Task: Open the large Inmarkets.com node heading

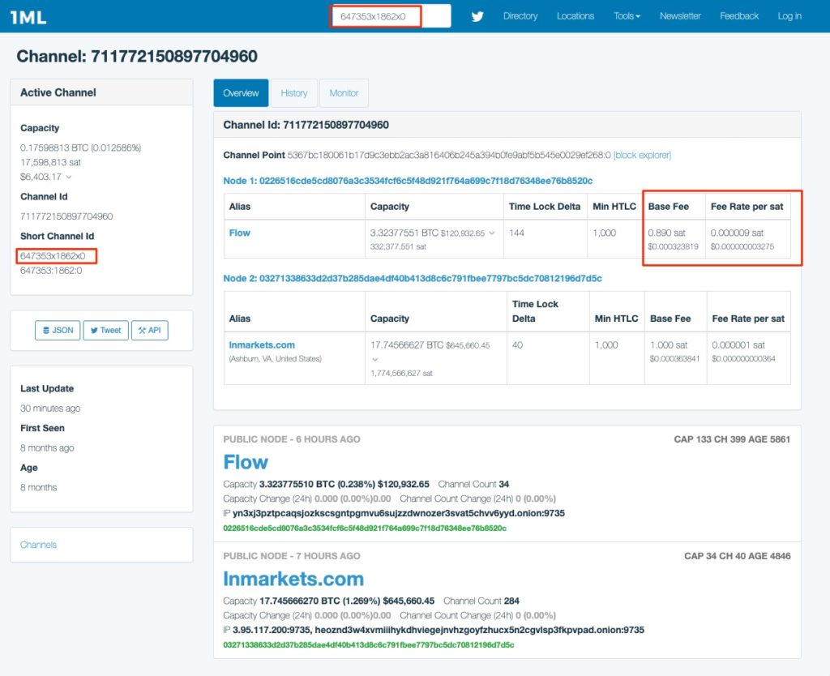Action: [x=293, y=579]
